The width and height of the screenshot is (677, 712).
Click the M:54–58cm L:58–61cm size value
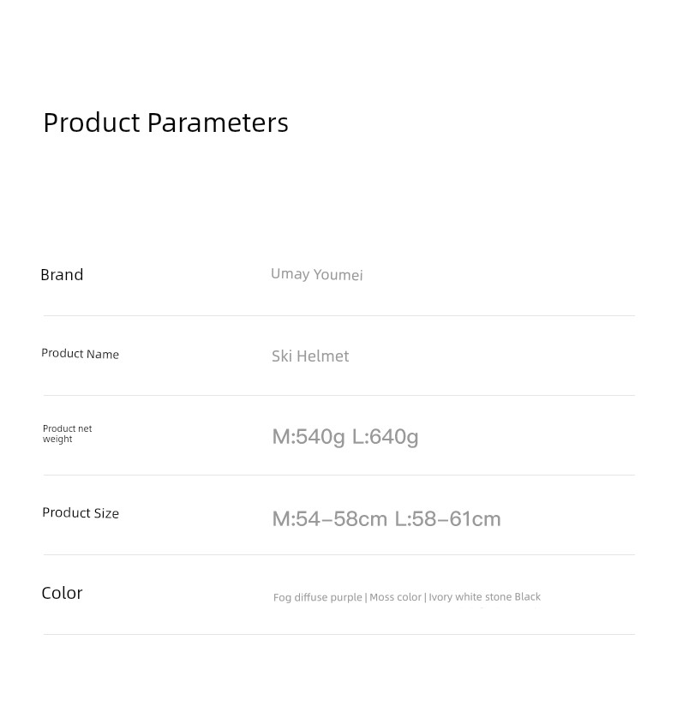[x=386, y=518]
